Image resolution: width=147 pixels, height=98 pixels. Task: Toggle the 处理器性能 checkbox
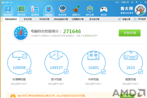coord(29,72)
